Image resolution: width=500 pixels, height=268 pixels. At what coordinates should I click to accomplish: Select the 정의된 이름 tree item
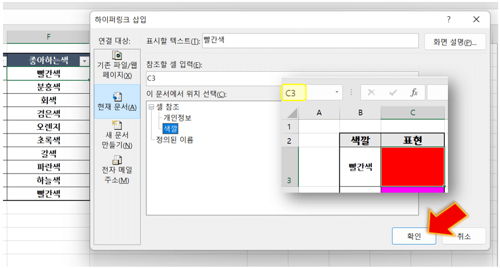tap(174, 139)
